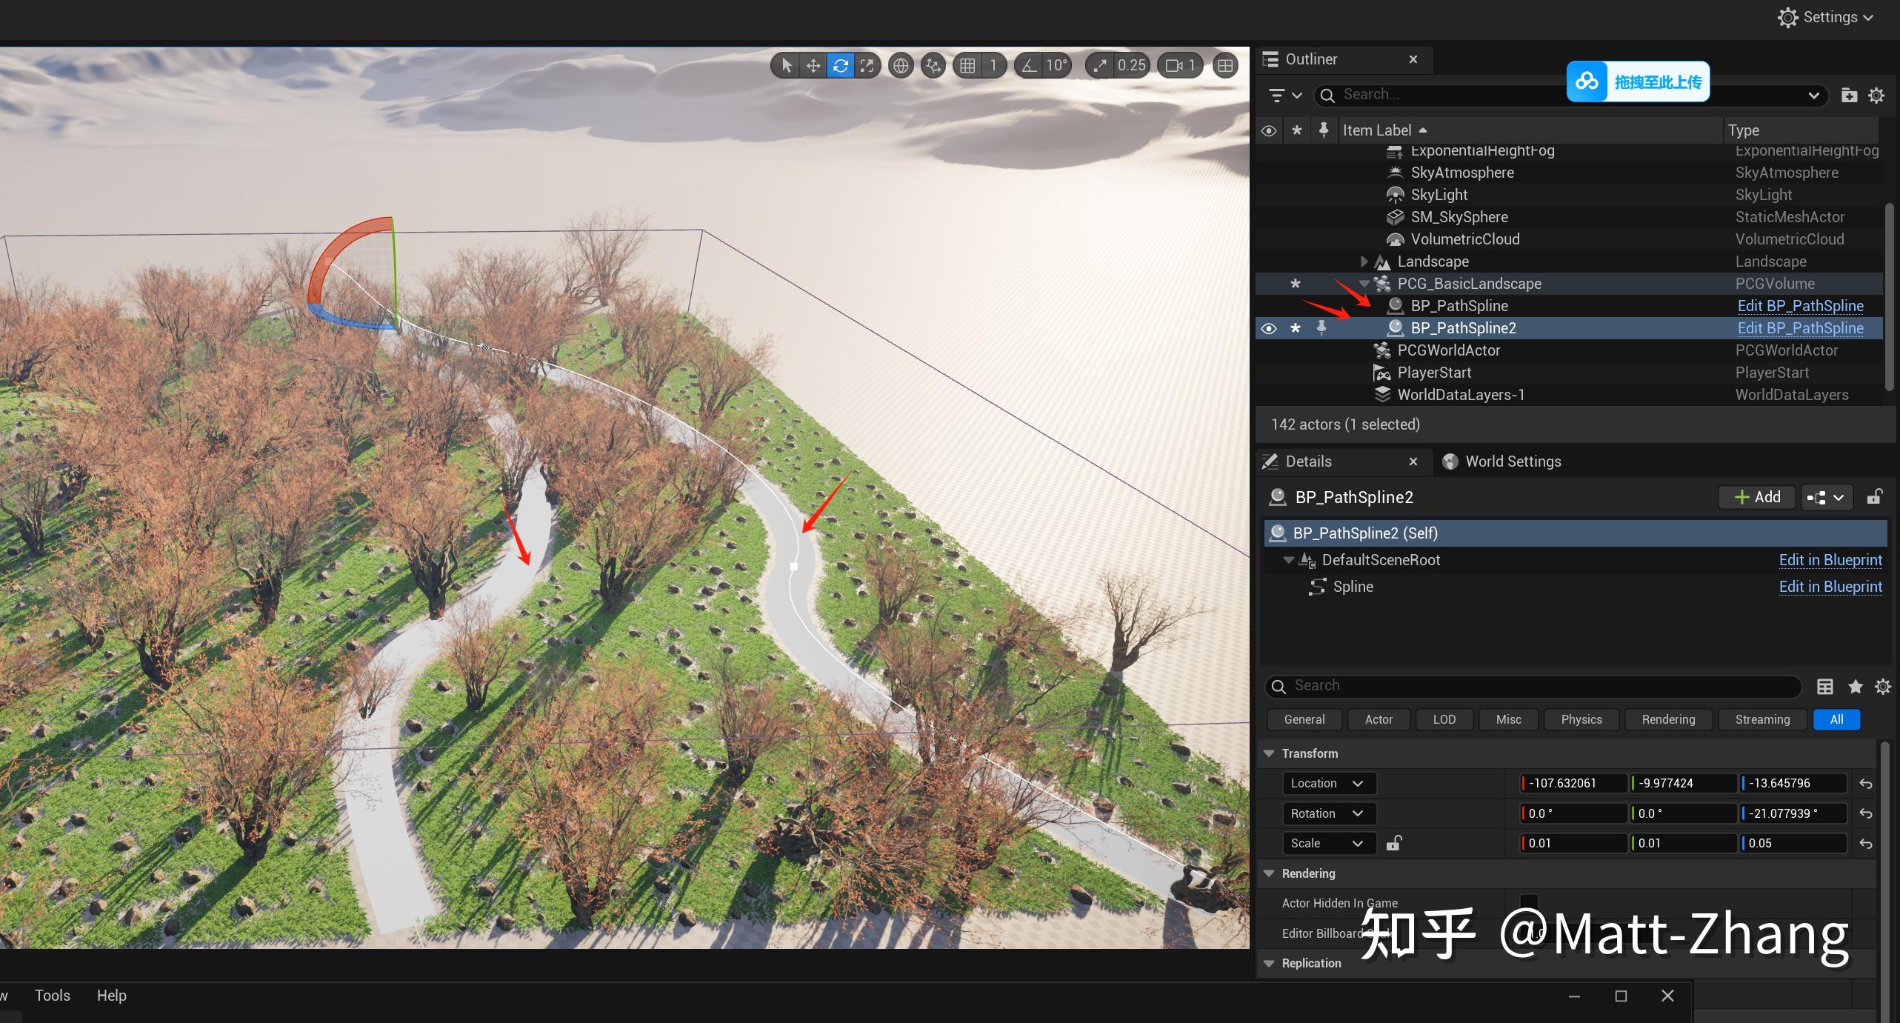Toggle visibility of BP_PathSpline2 in Outliner
This screenshot has height=1023, width=1900.
point(1269,328)
